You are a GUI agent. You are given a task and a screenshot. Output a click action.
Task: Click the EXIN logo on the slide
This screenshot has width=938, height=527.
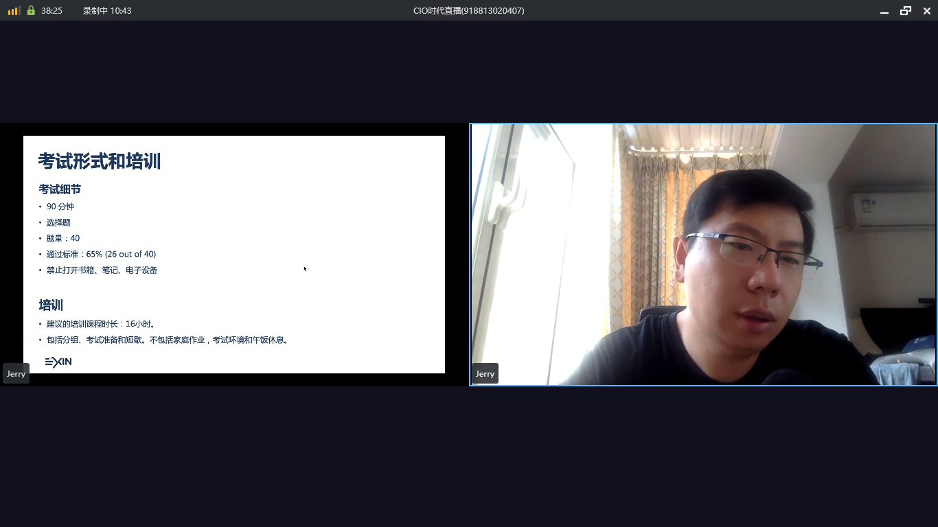pyautogui.click(x=58, y=362)
